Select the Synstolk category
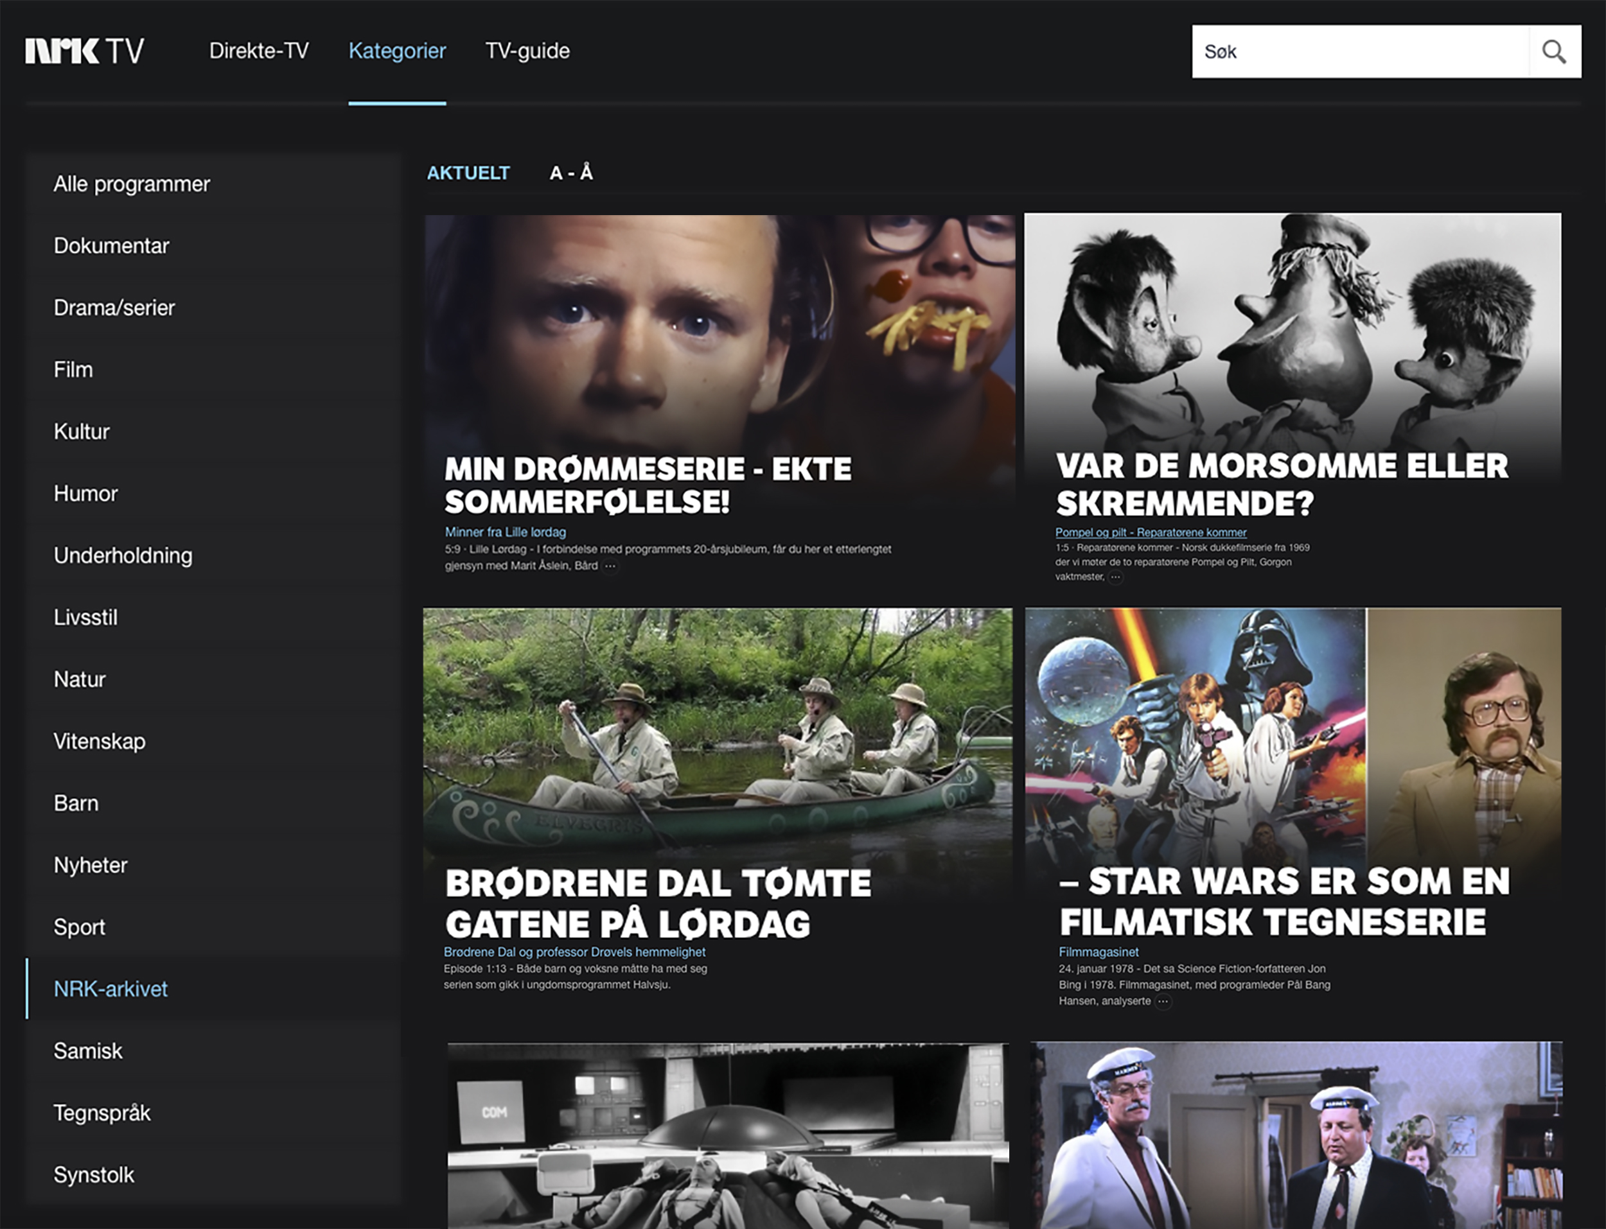Viewport: 1606px width, 1229px height. (214, 1175)
